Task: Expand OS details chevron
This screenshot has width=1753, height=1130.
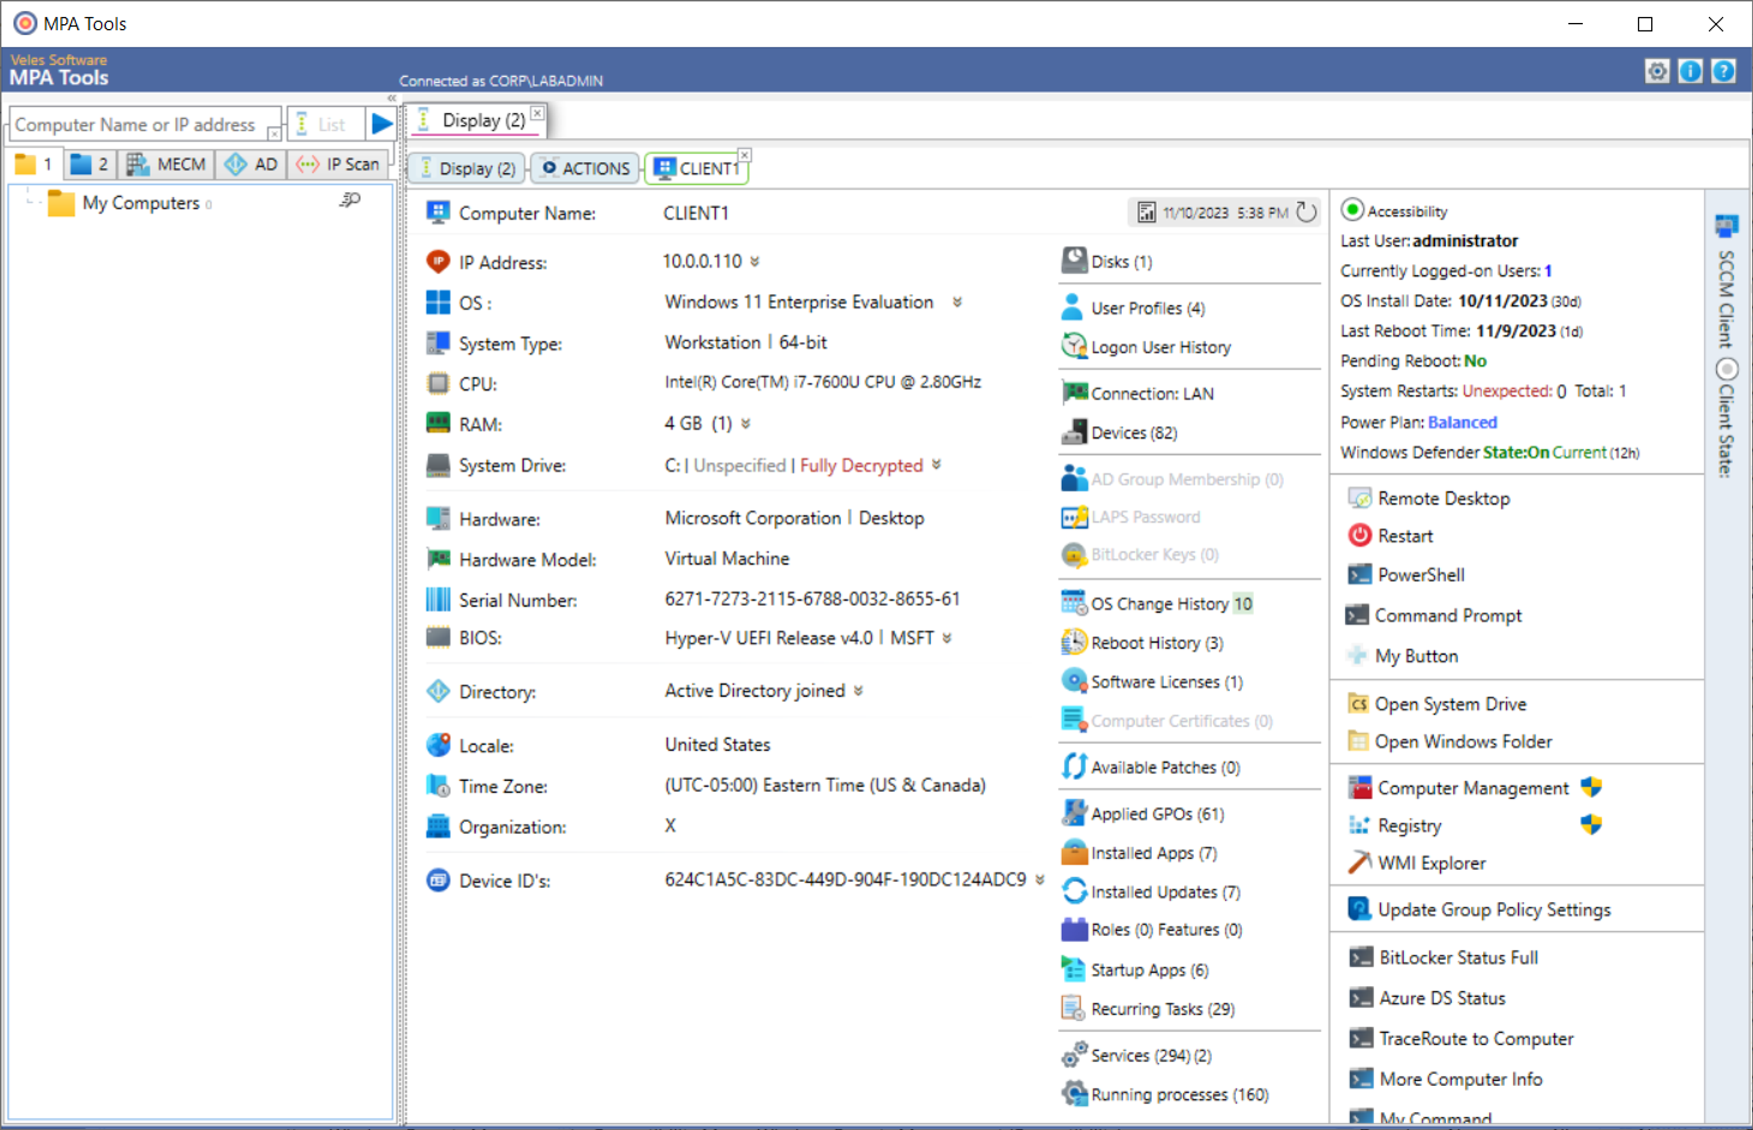Action: point(956,302)
